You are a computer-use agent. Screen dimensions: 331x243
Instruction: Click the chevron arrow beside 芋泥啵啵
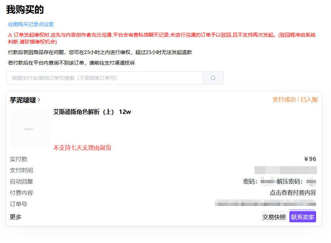pos(39,100)
